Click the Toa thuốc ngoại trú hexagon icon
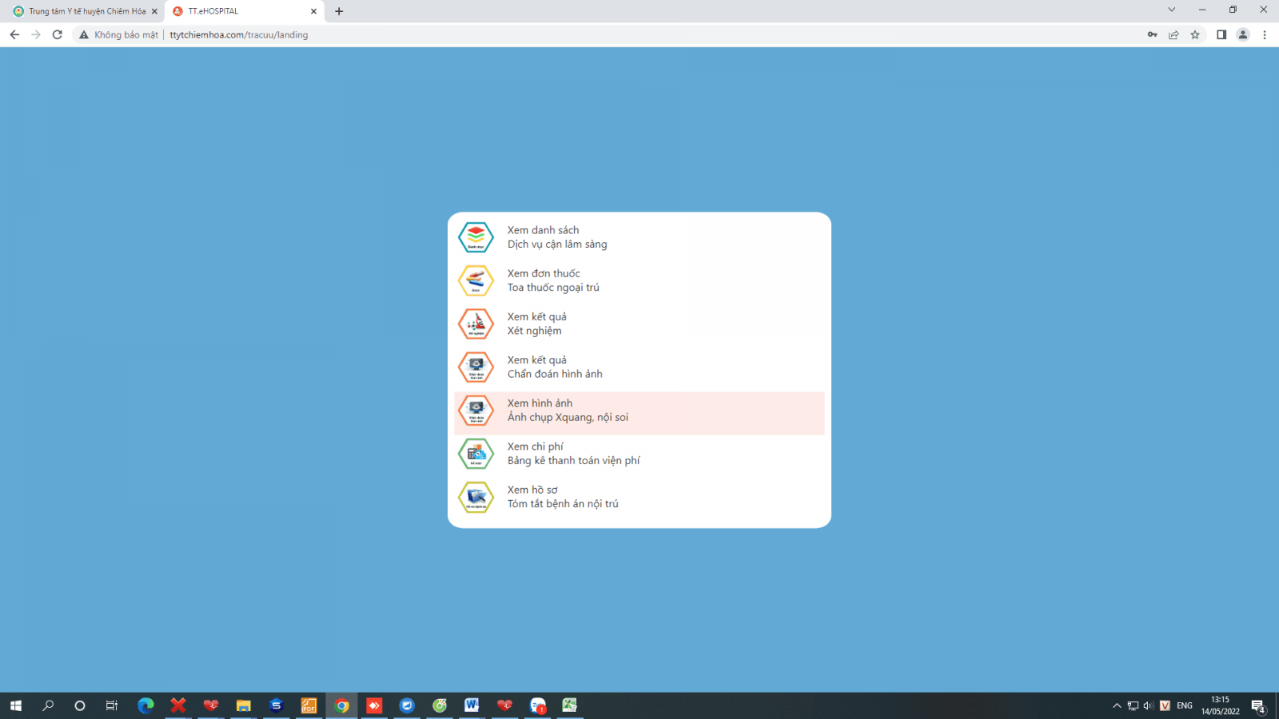 point(476,280)
